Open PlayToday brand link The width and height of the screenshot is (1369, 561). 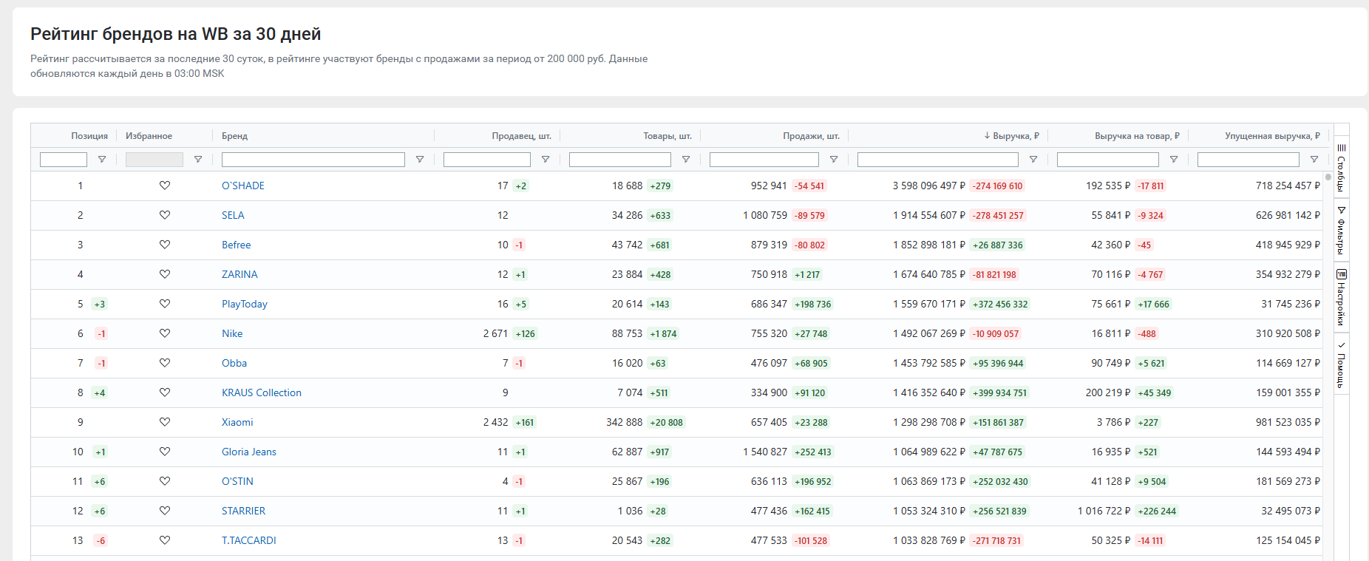pos(245,304)
